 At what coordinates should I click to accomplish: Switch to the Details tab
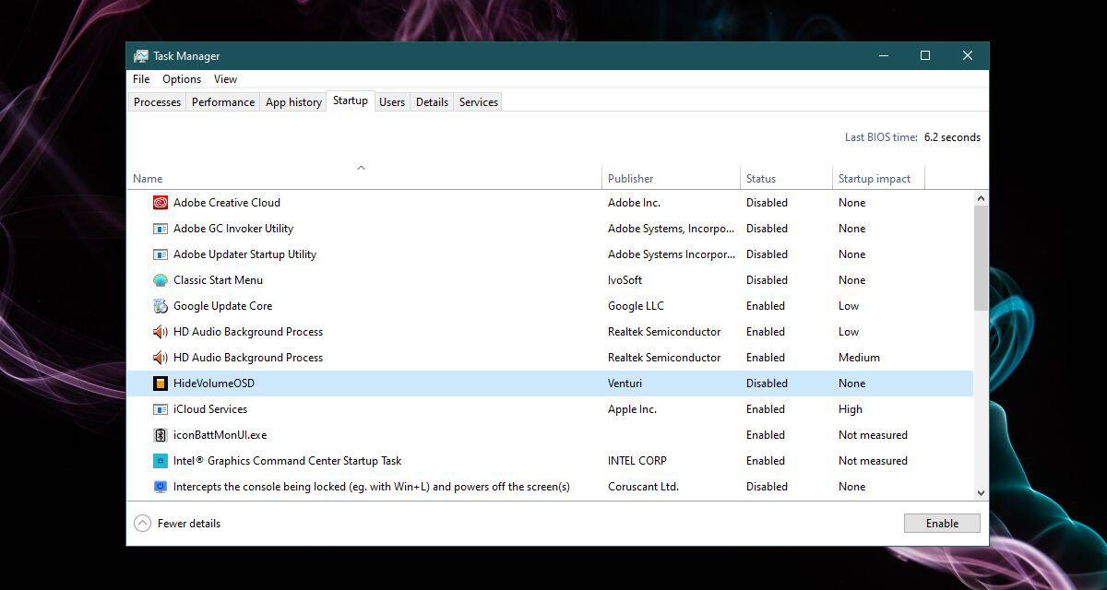[x=432, y=102]
